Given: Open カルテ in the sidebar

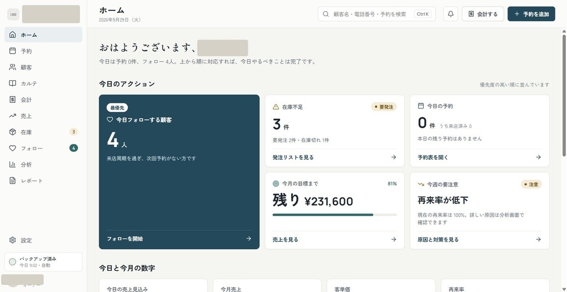Looking at the screenshot, I should point(43,84).
